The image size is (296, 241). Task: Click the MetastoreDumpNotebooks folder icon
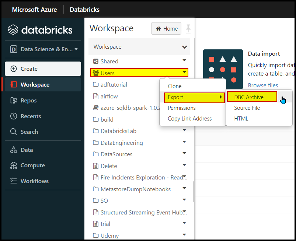[x=96, y=189]
